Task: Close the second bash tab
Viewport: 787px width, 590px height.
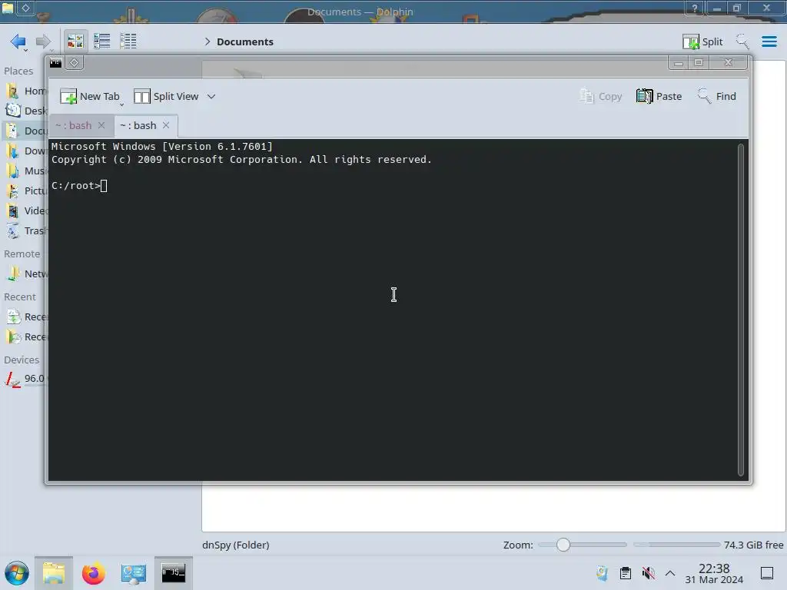Action: click(x=166, y=125)
